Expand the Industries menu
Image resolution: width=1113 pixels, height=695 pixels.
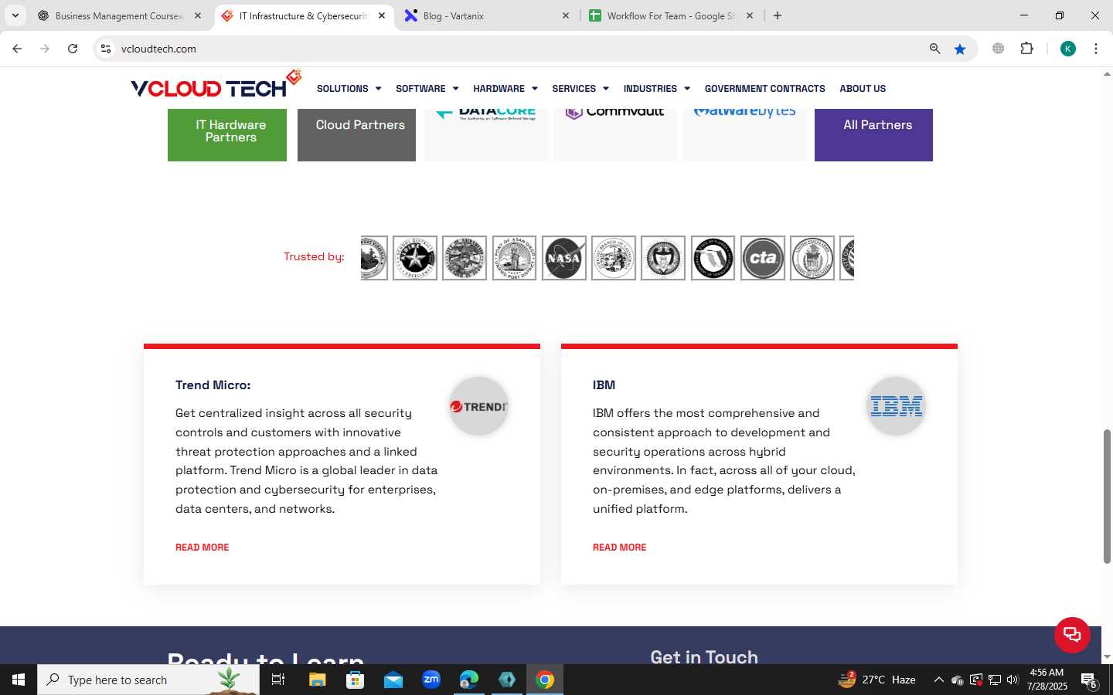(656, 89)
